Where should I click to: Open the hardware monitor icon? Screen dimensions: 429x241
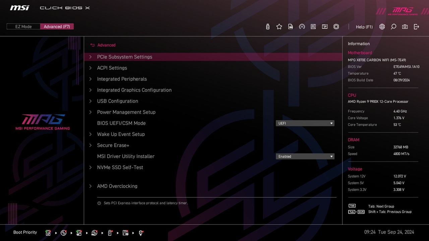tap(313, 27)
